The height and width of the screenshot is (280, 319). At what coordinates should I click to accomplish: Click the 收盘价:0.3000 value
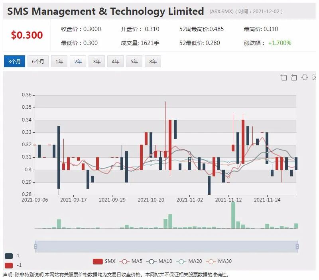[81, 29]
